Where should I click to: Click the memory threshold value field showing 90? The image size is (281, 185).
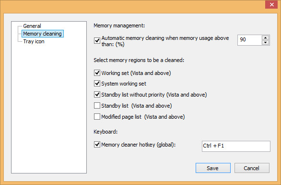coord(250,40)
